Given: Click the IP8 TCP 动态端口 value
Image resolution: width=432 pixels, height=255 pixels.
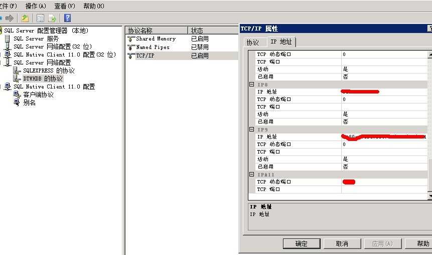Looking at the screenshot, I should click(x=384, y=99).
